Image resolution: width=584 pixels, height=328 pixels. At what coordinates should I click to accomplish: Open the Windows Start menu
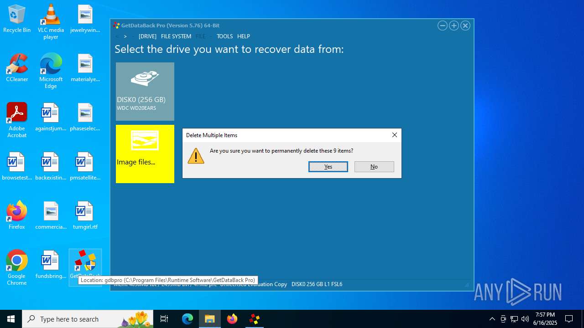coord(11,319)
